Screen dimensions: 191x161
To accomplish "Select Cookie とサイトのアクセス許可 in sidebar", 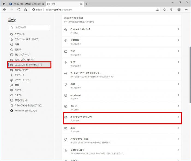I will coord(29,65).
